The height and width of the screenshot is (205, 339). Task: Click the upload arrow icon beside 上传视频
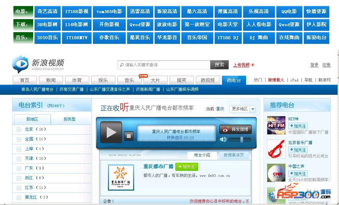(x=252, y=65)
